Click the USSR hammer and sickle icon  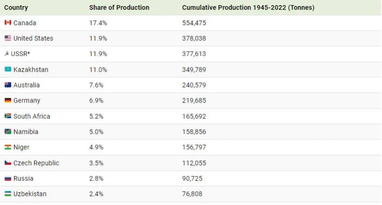tap(7, 54)
